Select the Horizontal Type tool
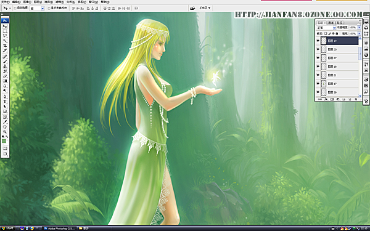 pos(5,102)
